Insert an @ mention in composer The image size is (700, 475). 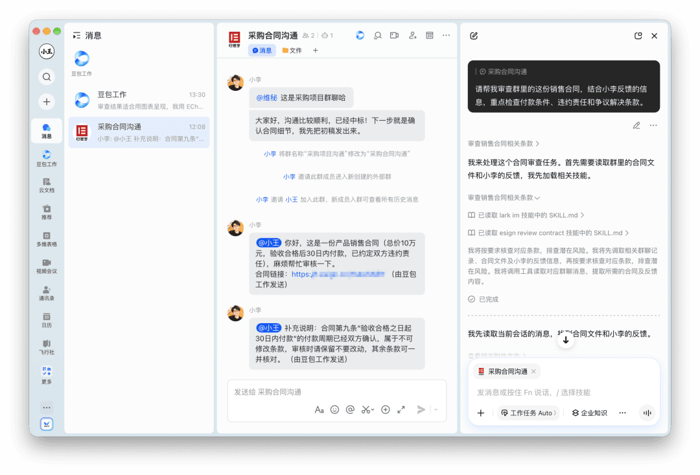[x=351, y=409]
